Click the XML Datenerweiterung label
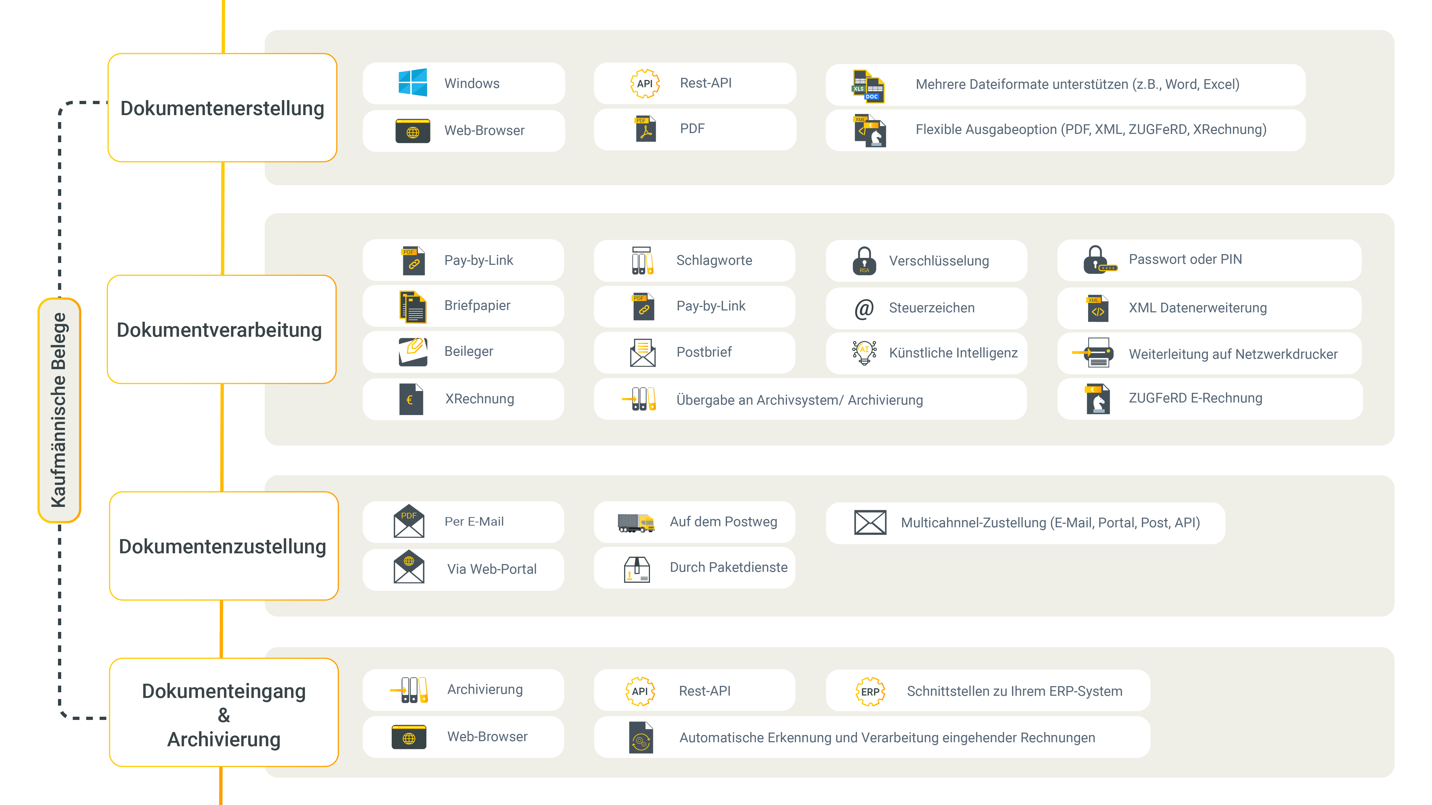The width and height of the screenshot is (1432, 805). 1198,308
